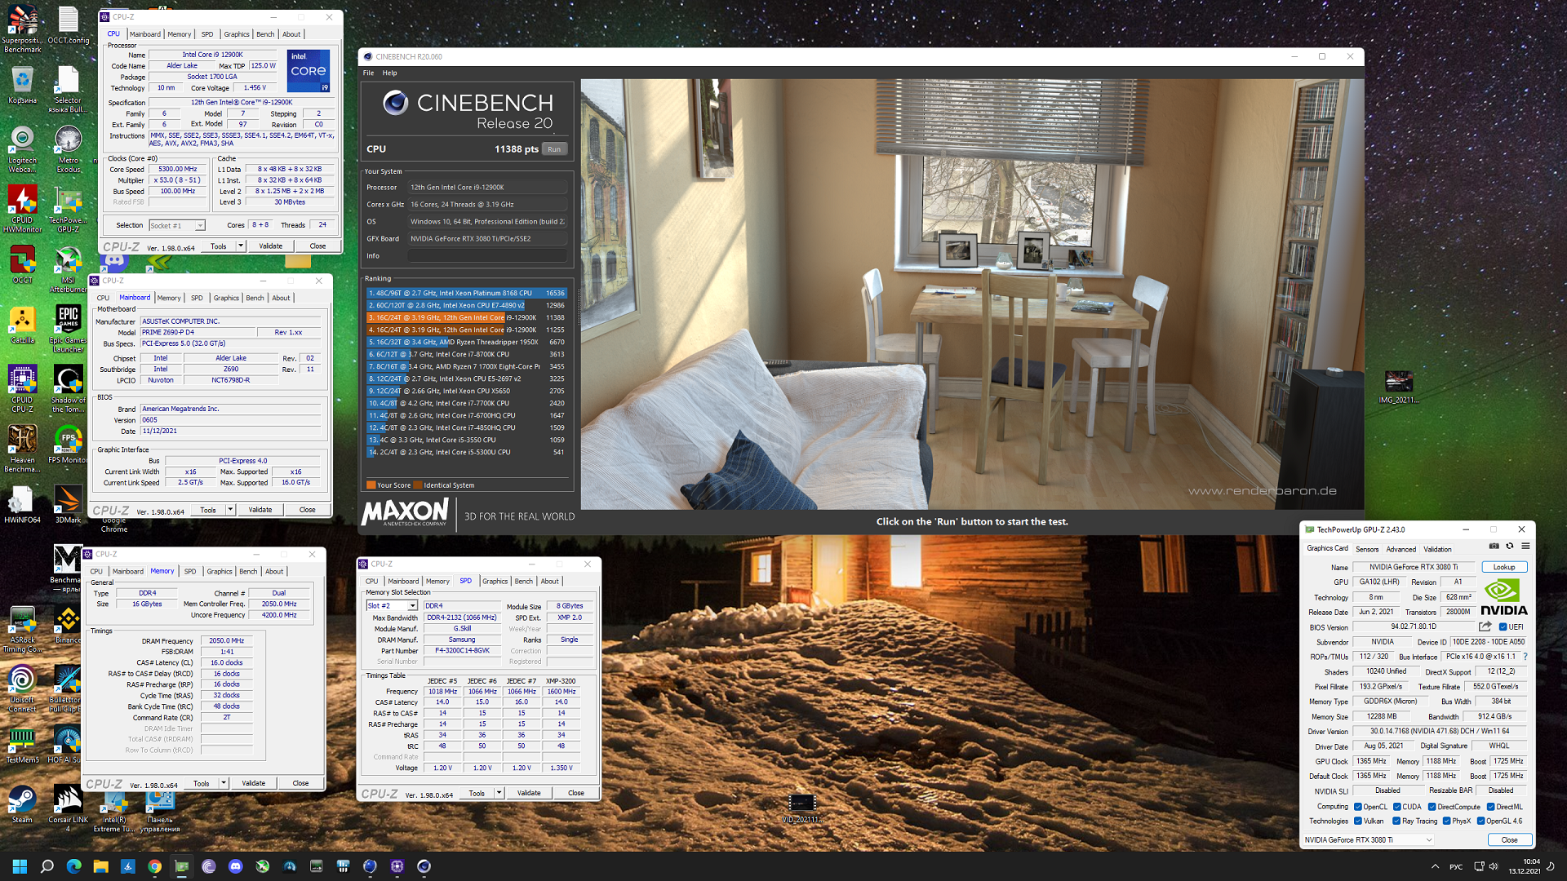Click Validate in the CPU-Z SPD window

(529, 793)
